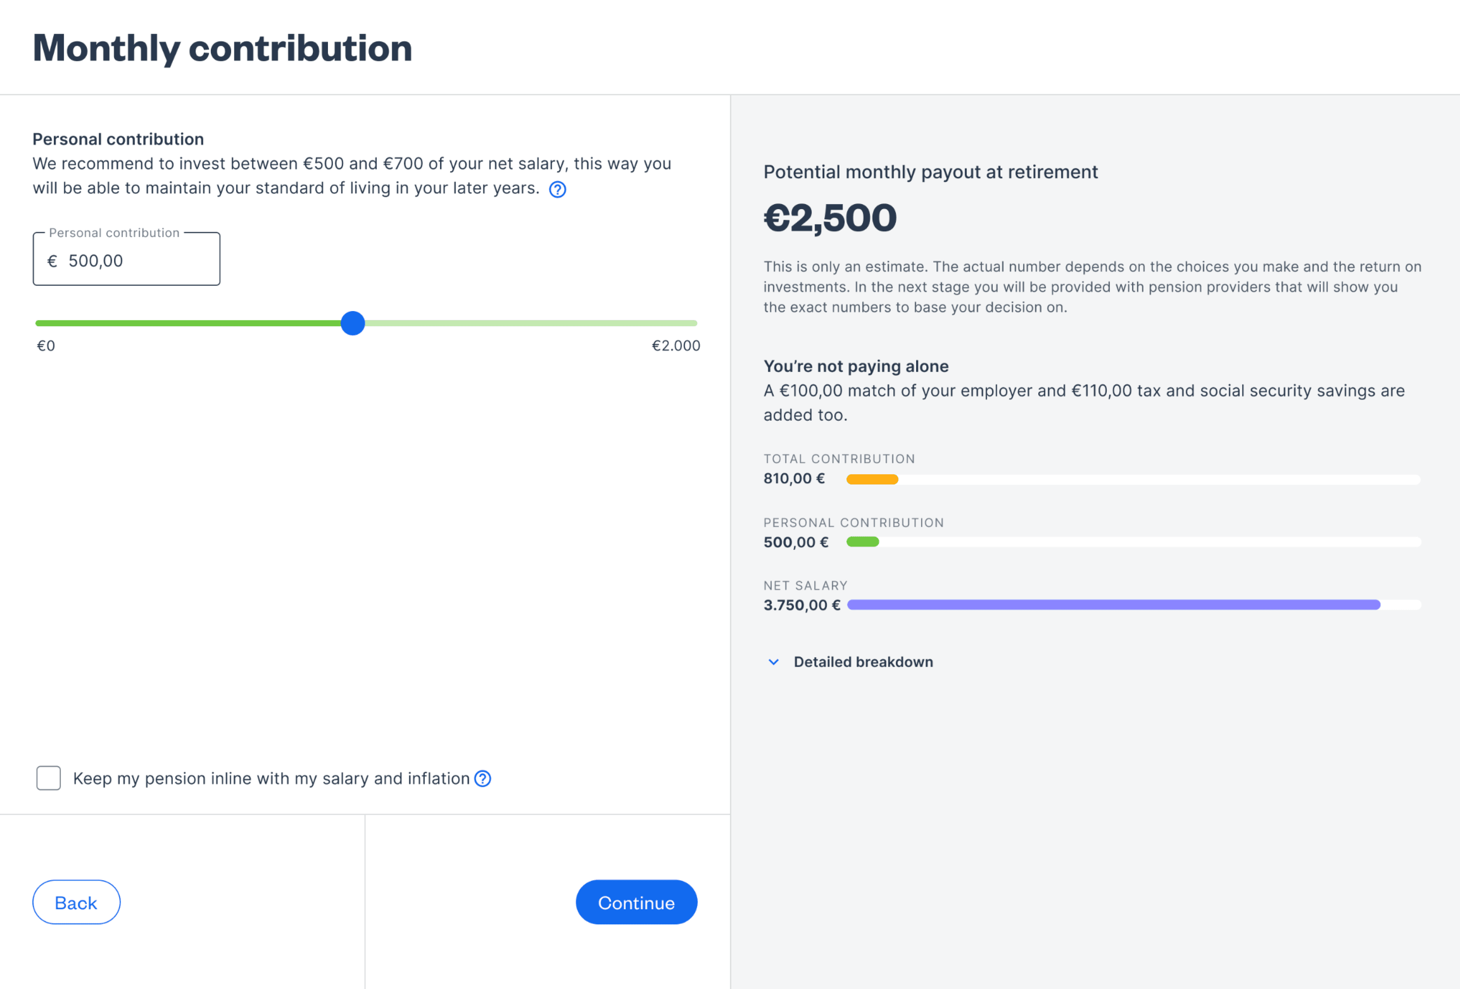The height and width of the screenshot is (989, 1460).
Task: Open the help tooltip beside the inflation option
Action: (x=482, y=779)
